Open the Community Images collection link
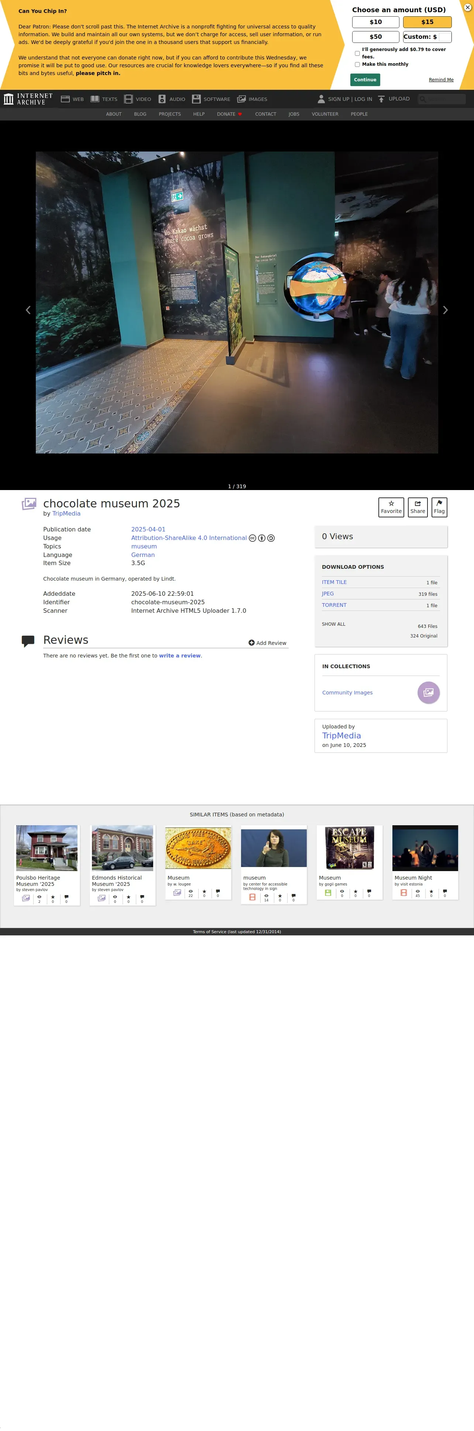 coord(347,693)
